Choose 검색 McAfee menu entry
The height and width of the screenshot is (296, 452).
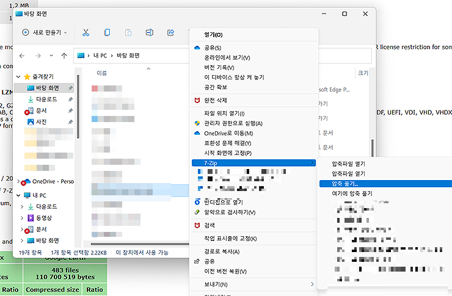253,225
